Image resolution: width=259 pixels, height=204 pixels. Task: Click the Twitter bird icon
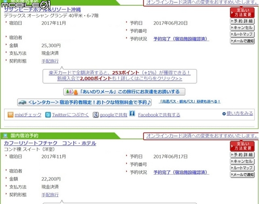pos(48,115)
